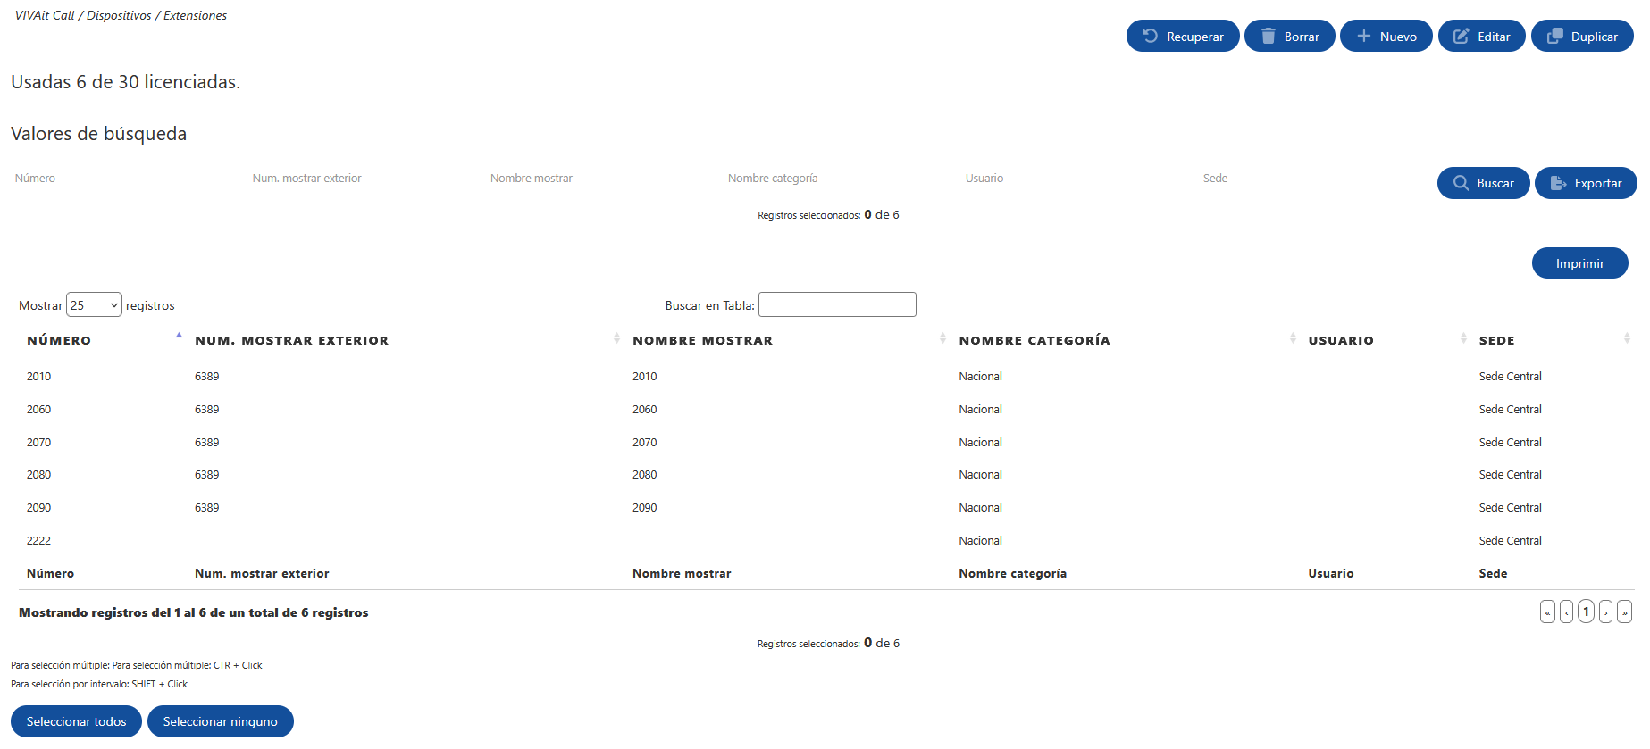Print the list with Imprimir

[x=1579, y=263]
